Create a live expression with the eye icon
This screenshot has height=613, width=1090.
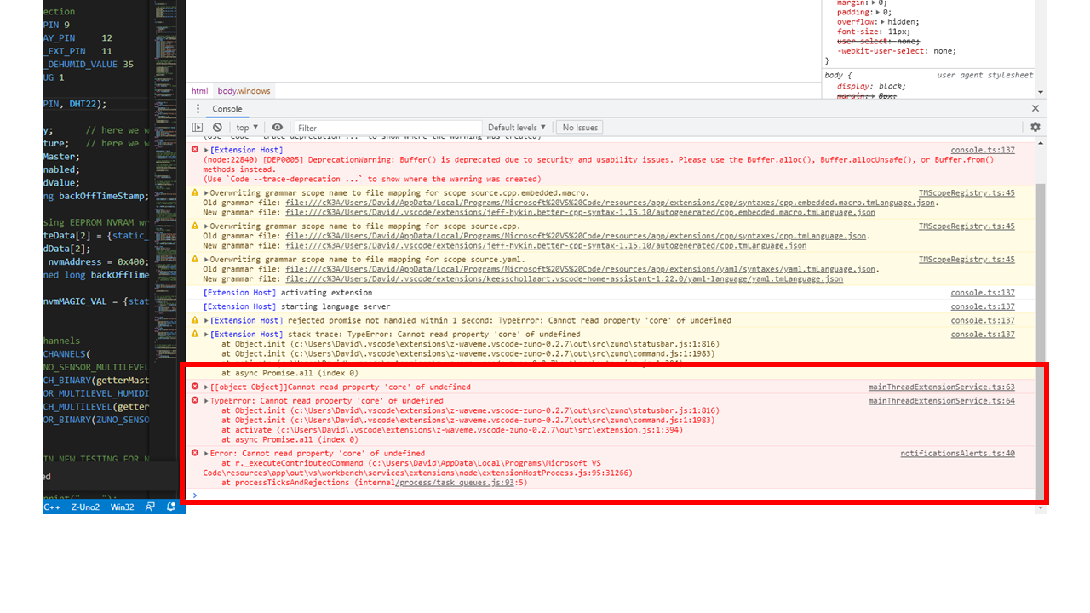pos(277,126)
